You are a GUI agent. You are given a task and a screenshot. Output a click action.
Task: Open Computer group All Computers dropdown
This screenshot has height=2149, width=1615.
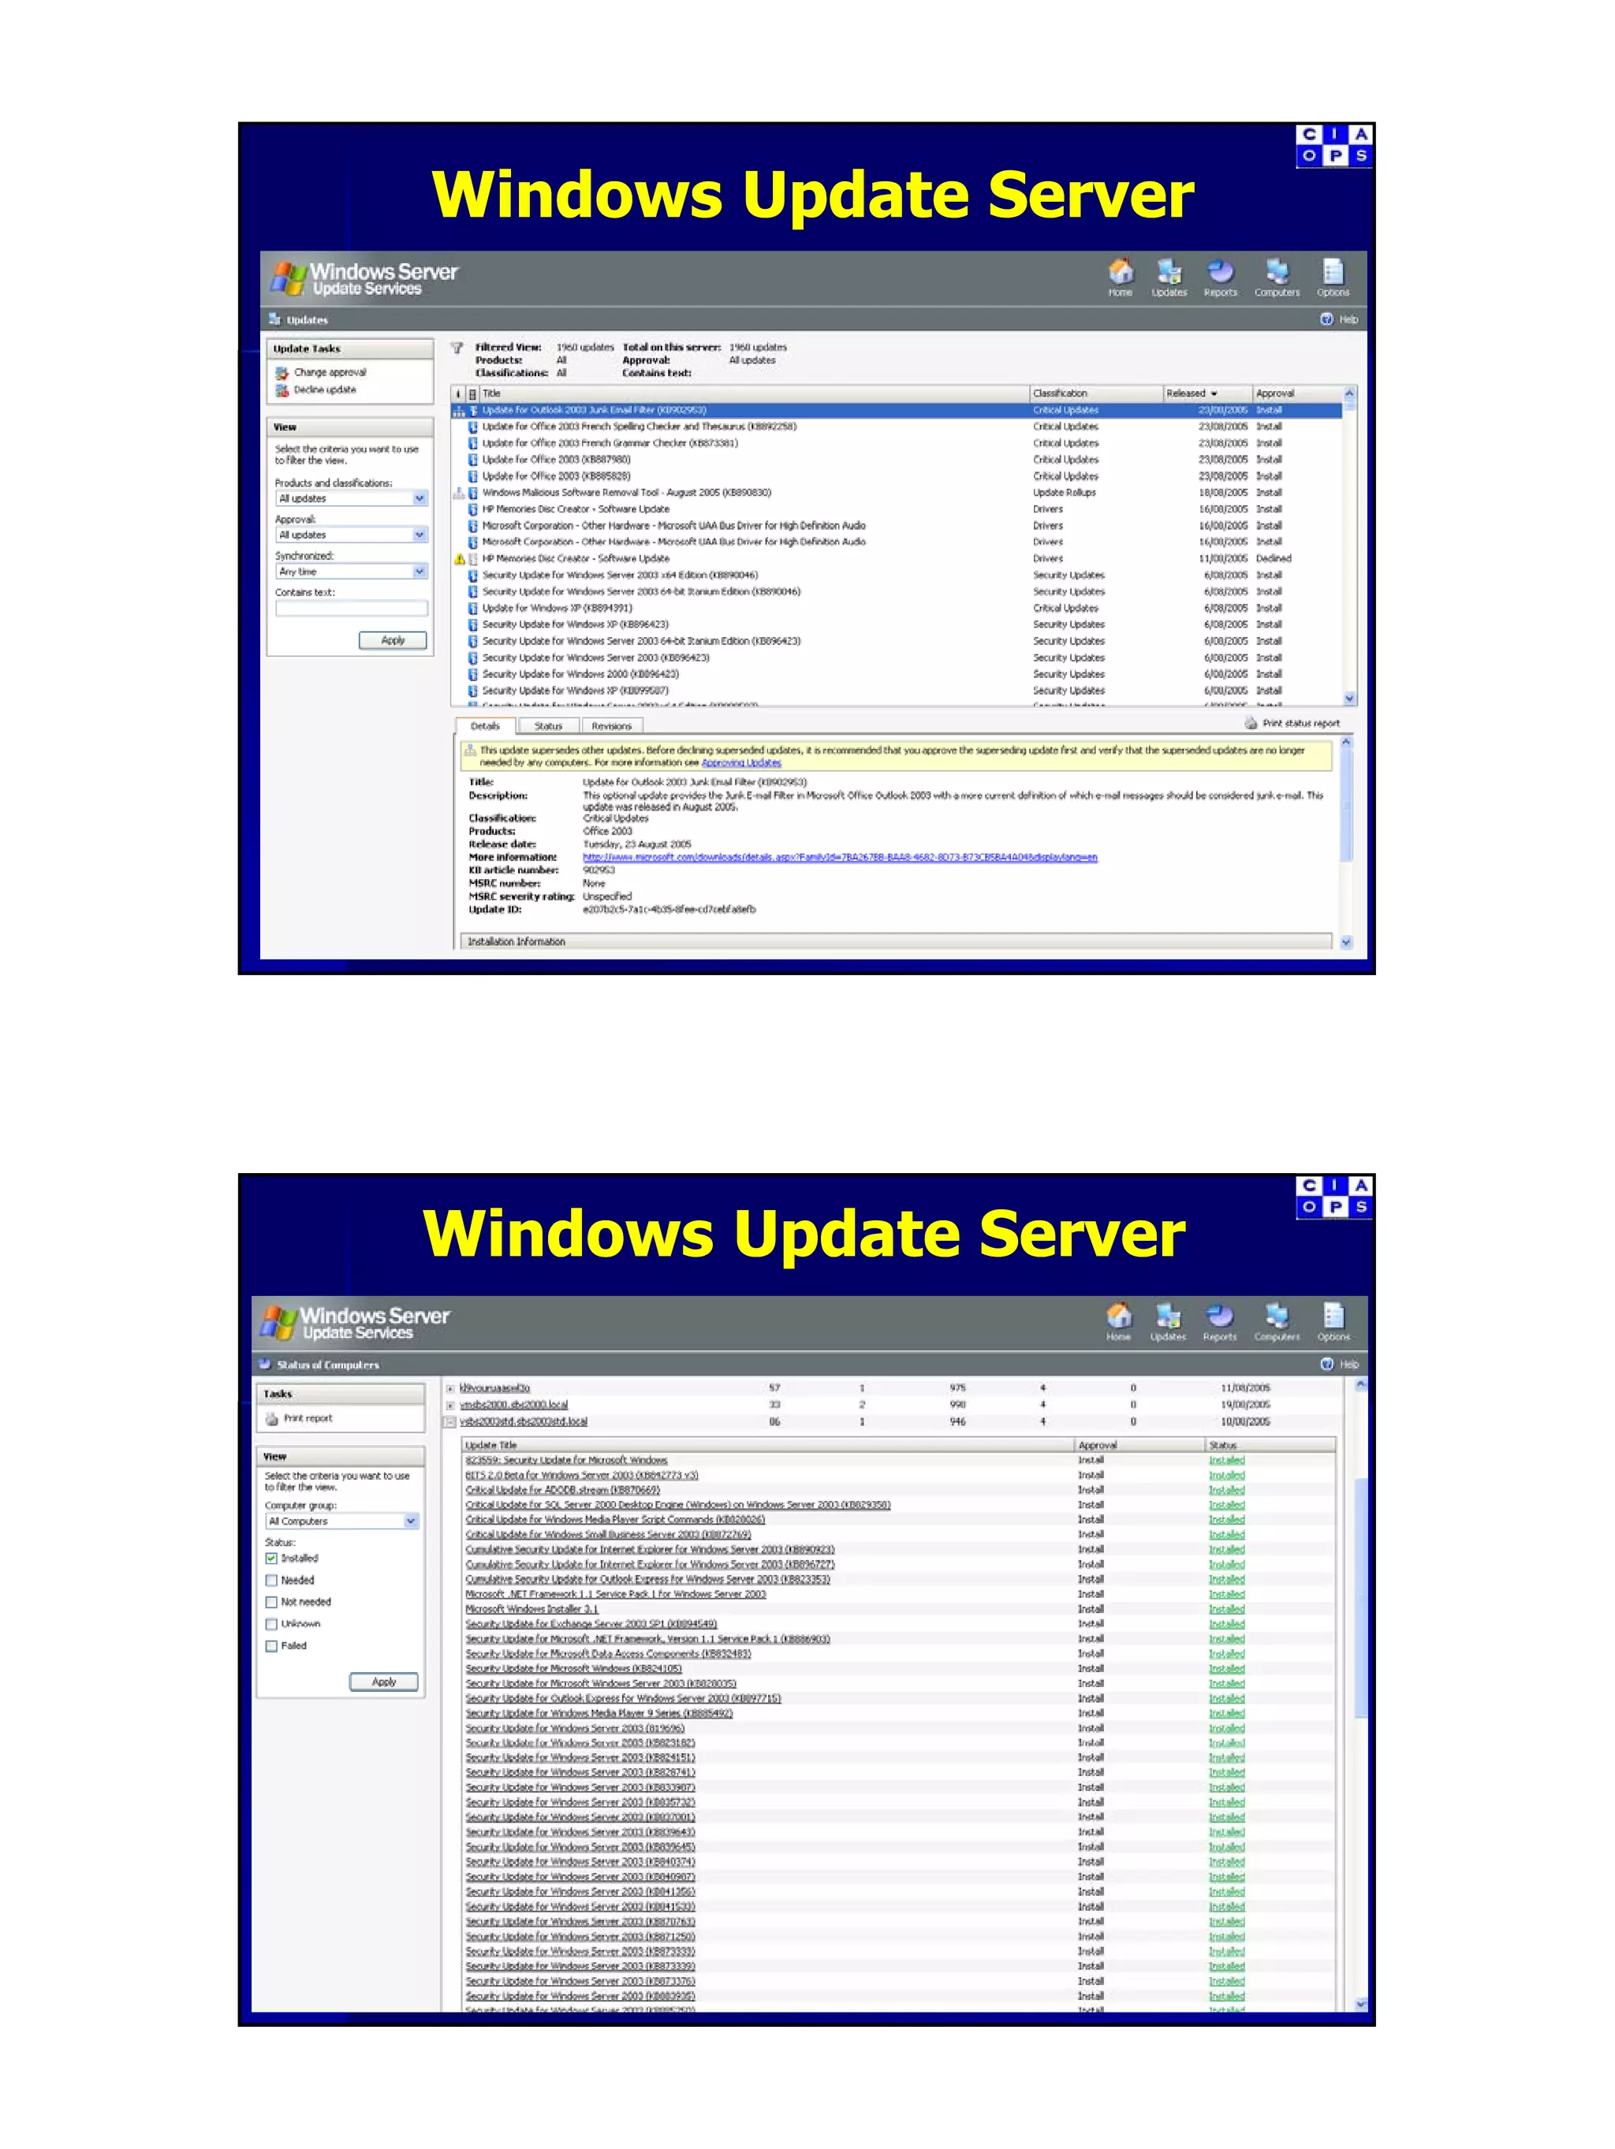pyautogui.click(x=410, y=1521)
